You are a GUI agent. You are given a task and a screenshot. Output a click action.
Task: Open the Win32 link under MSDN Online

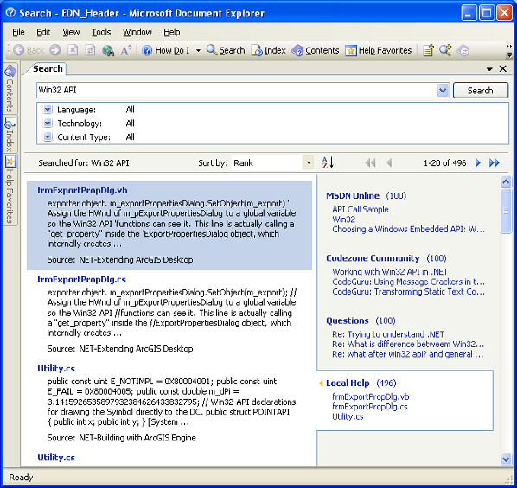point(343,219)
